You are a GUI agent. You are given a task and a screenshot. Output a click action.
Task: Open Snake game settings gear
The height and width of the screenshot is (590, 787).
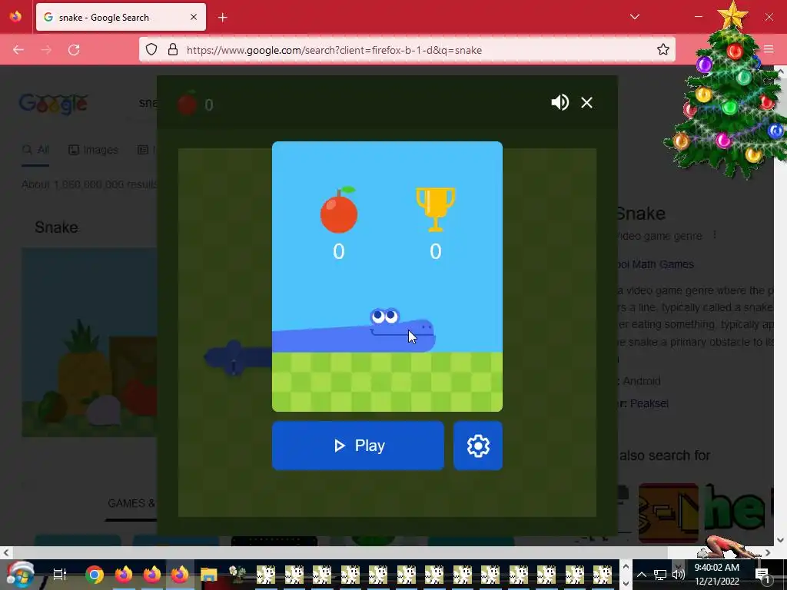coord(478,446)
